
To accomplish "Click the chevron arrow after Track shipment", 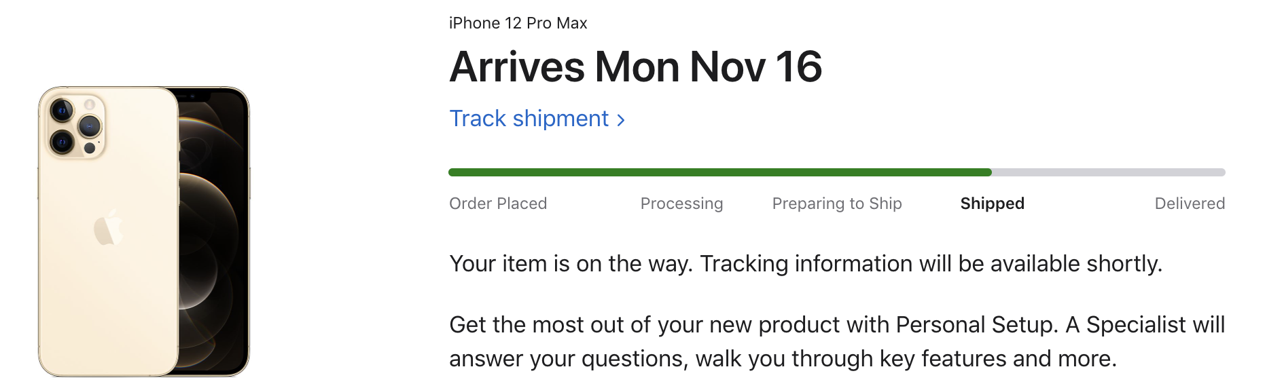I will [x=620, y=121].
